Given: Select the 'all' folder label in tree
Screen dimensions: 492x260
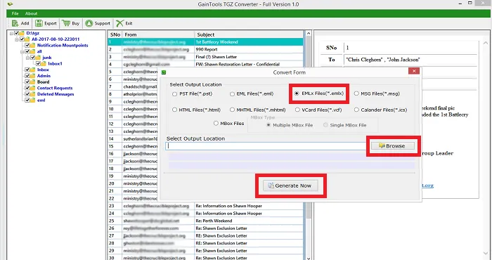Looking at the screenshot, I should pyautogui.click(x=39, y=51).
